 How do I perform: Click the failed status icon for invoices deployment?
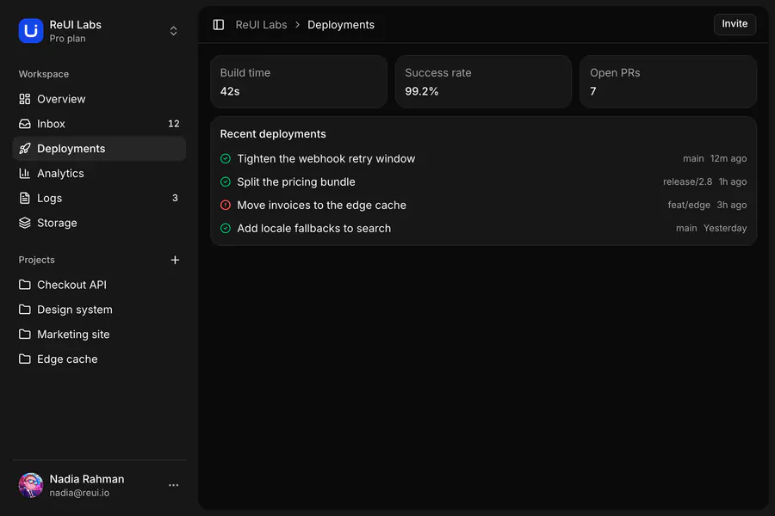[x=226, y=205]
